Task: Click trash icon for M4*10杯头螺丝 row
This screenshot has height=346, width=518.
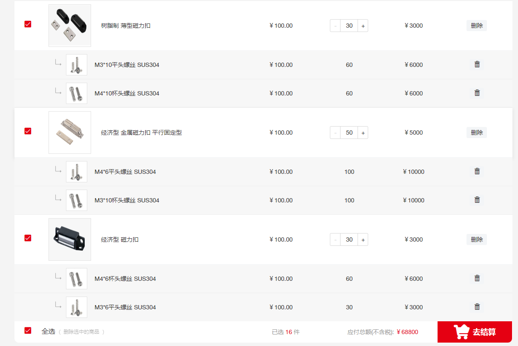Action: point(477,93)
